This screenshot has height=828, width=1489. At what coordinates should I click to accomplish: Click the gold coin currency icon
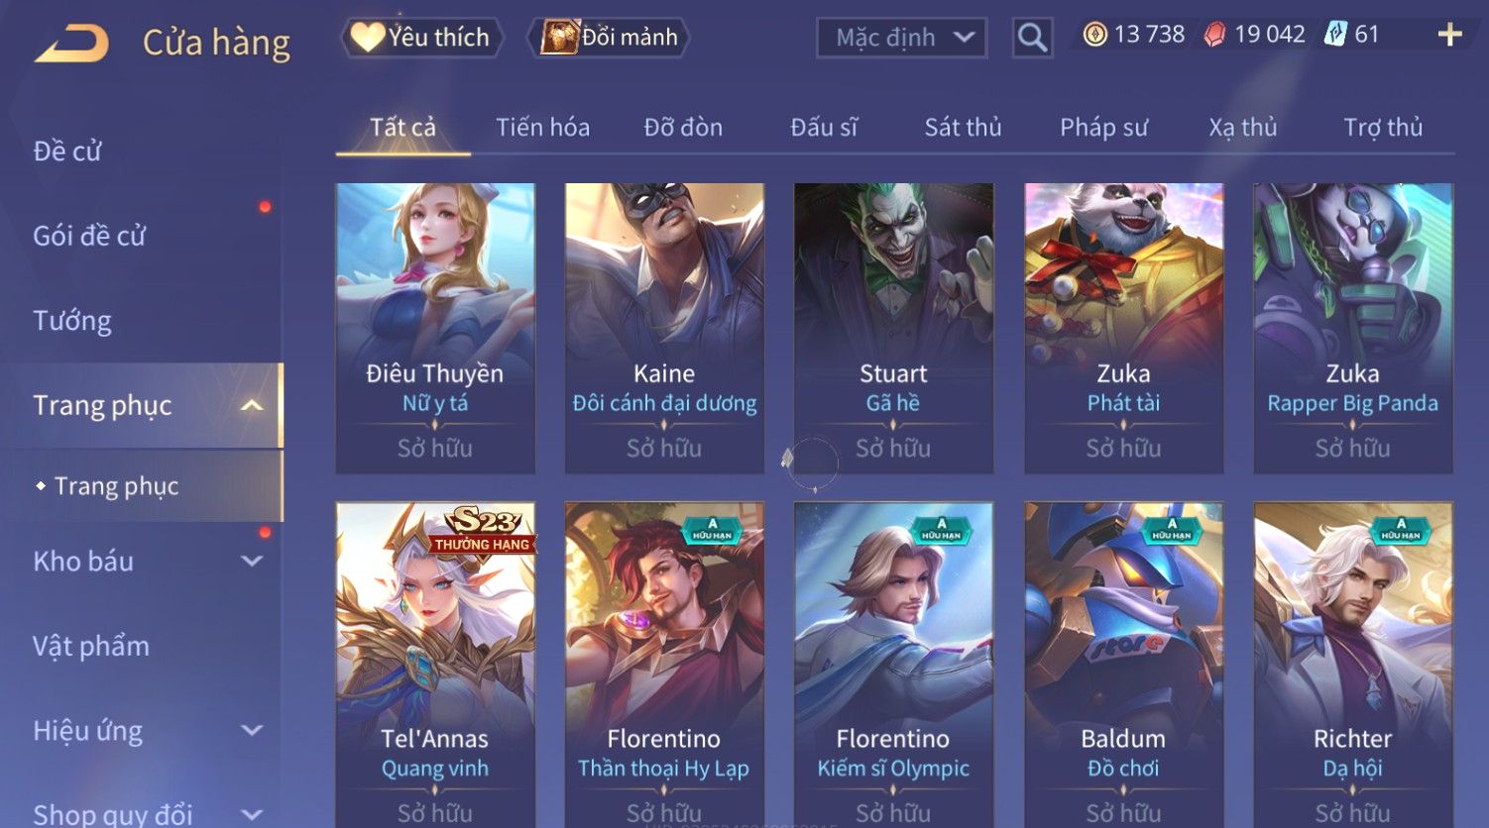(1094, 35)
